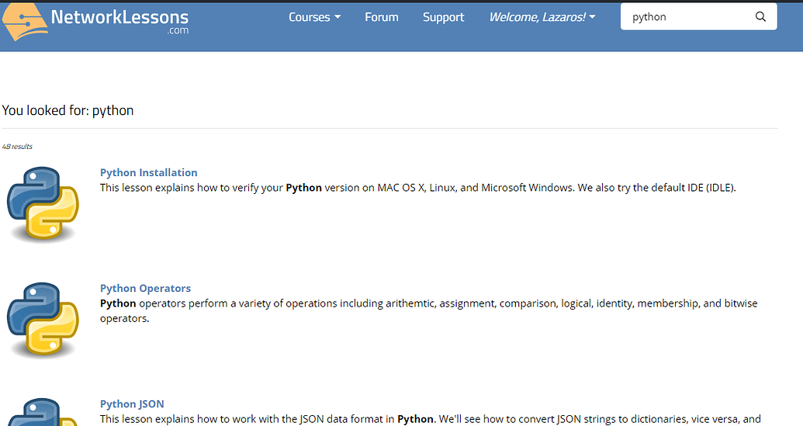Go to Support page
Viewport: 803px width, 426px height.
pos(444,17)
